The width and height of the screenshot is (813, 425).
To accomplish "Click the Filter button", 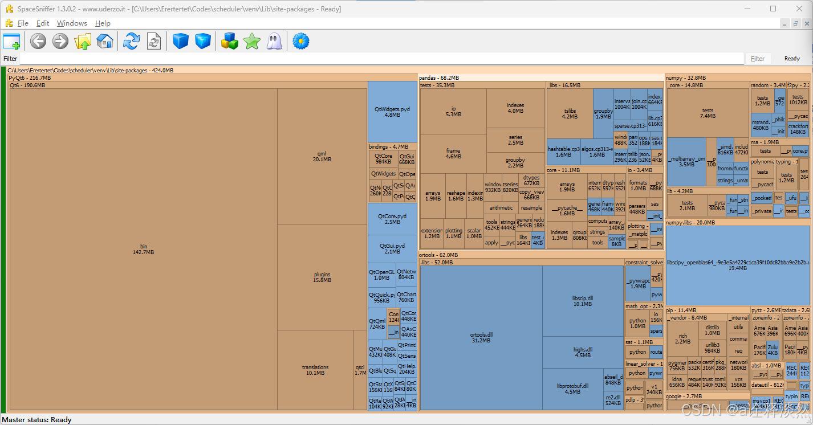I will (x=758, y=59).
